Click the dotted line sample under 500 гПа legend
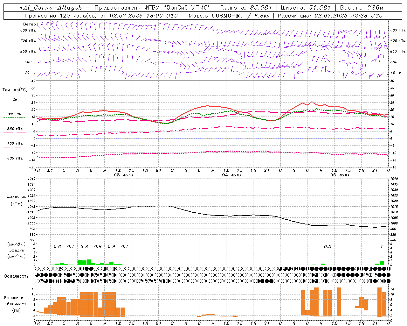The height and width of the screenshot is (326, 407). (14, 162)
